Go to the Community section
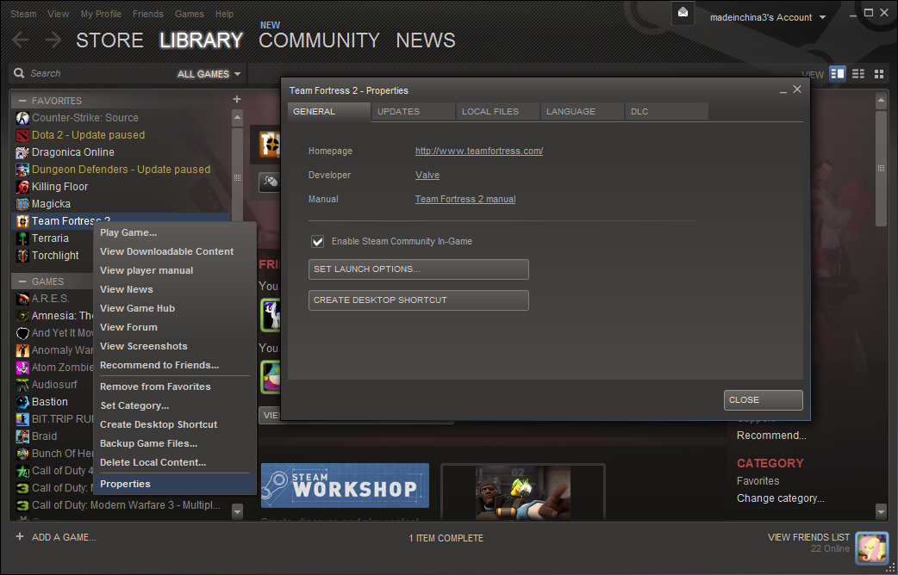Screen dimensions: 898x575 coord(319,40)
